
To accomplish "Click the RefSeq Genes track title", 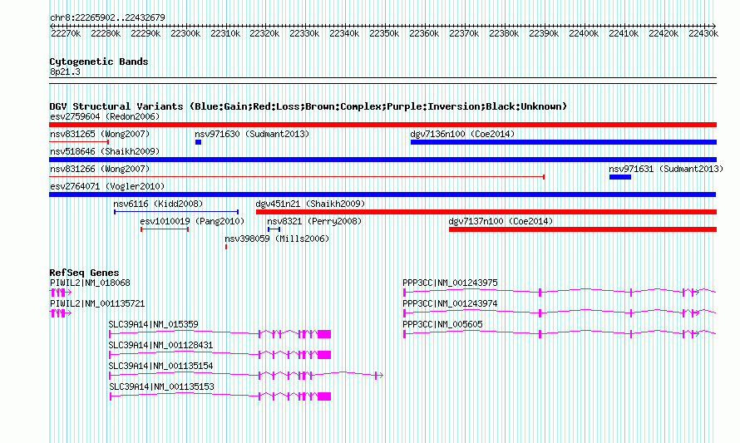I will (85, 273).
